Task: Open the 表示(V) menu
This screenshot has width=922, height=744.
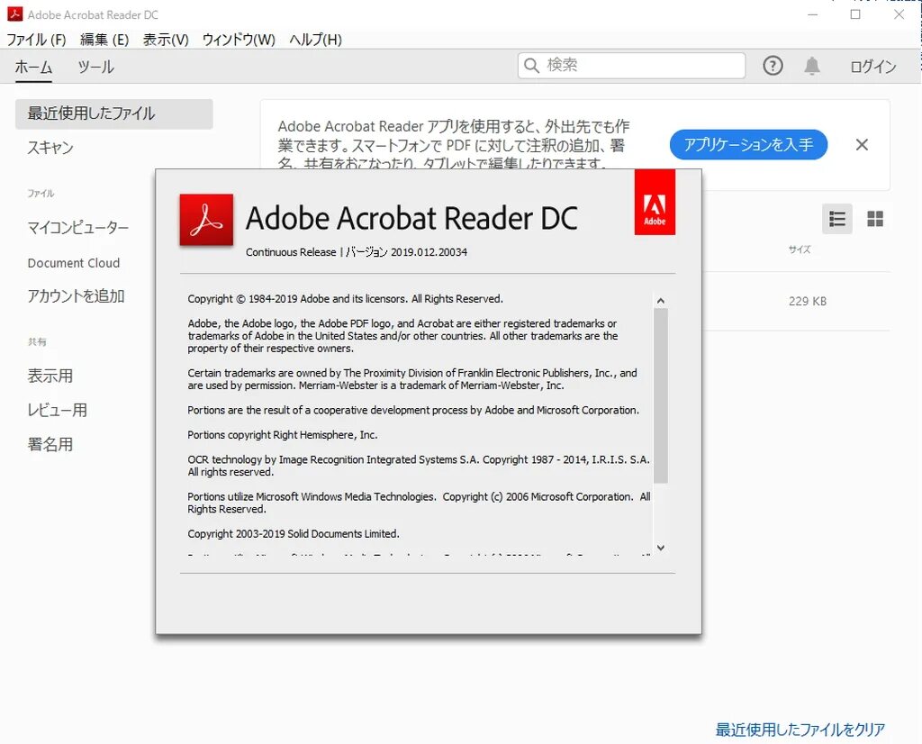Action: (x=166, y=40)
